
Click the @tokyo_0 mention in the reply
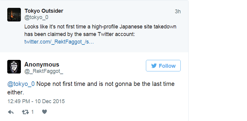point(21,84)
